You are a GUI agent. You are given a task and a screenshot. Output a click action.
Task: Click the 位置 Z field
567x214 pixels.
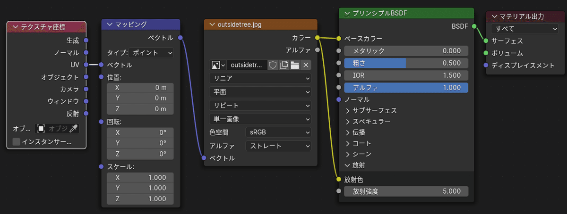point(140,109)
